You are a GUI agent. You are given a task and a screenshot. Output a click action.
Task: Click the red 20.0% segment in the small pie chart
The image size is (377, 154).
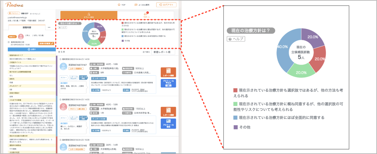[x=102, y=37]
